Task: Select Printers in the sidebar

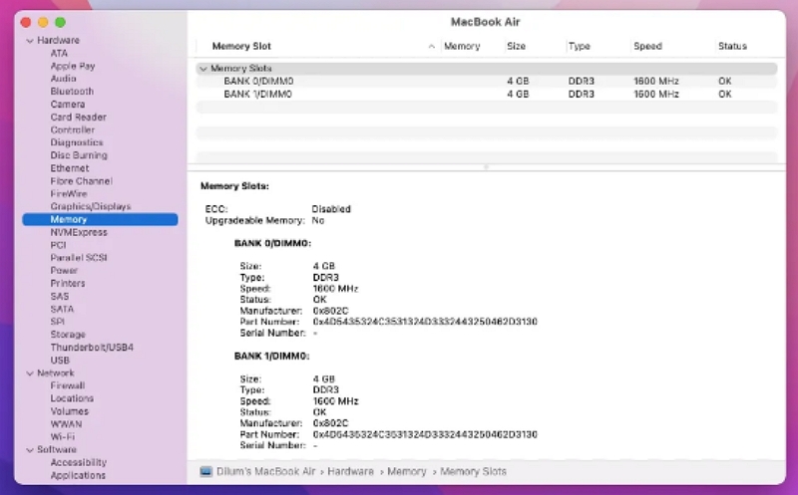Action: pyautogui.click(x=68, y=284)
